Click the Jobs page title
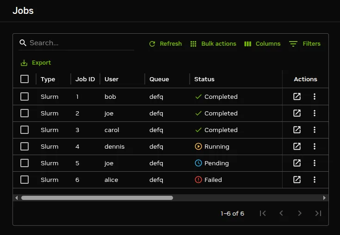This screenshot has height=235, width=340. pos(23,11)
